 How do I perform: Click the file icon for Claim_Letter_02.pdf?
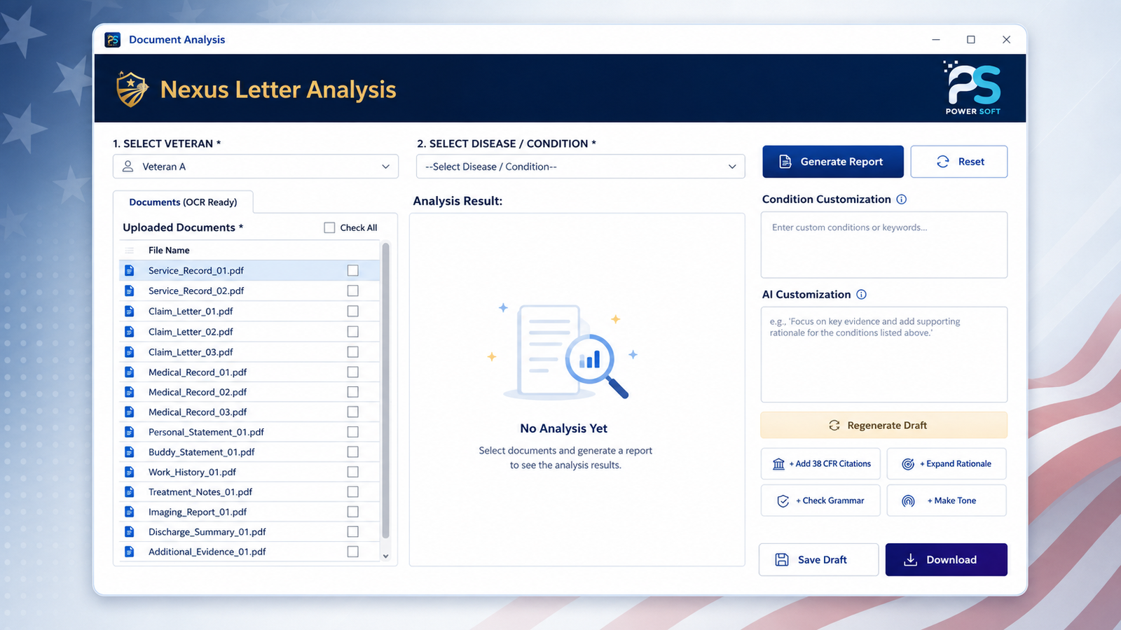130,331
